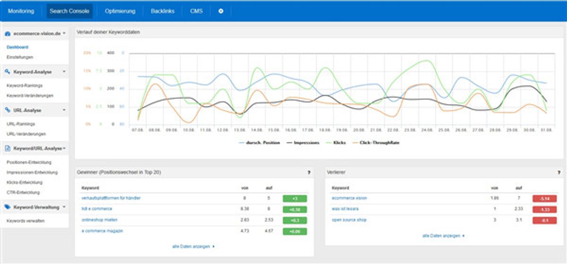This screenshot has height=264, width=567.
Task: Open keyword 'verkaufsplattformen für händler'
Action: (x=111, y=198)
